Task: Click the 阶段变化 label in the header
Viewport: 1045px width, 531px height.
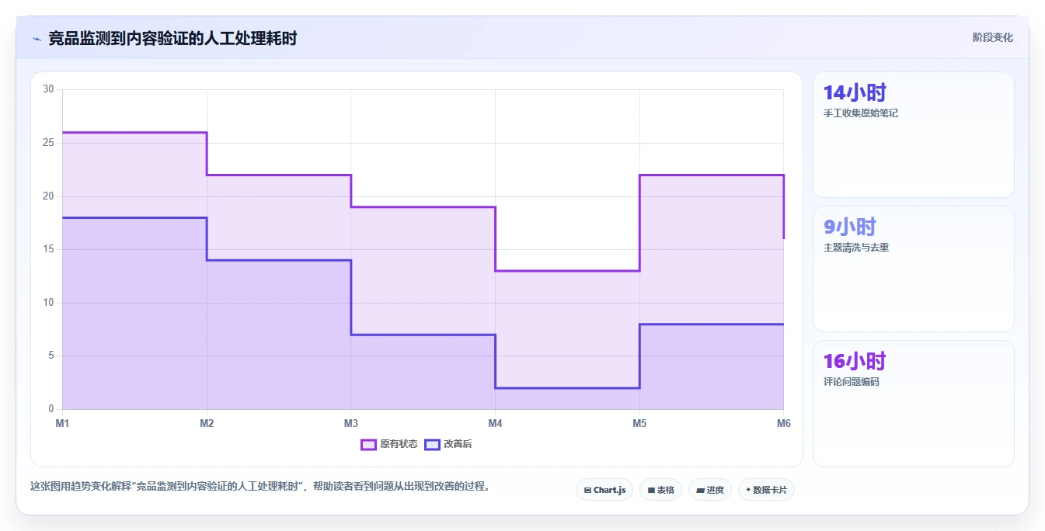Action: (992, 37)
